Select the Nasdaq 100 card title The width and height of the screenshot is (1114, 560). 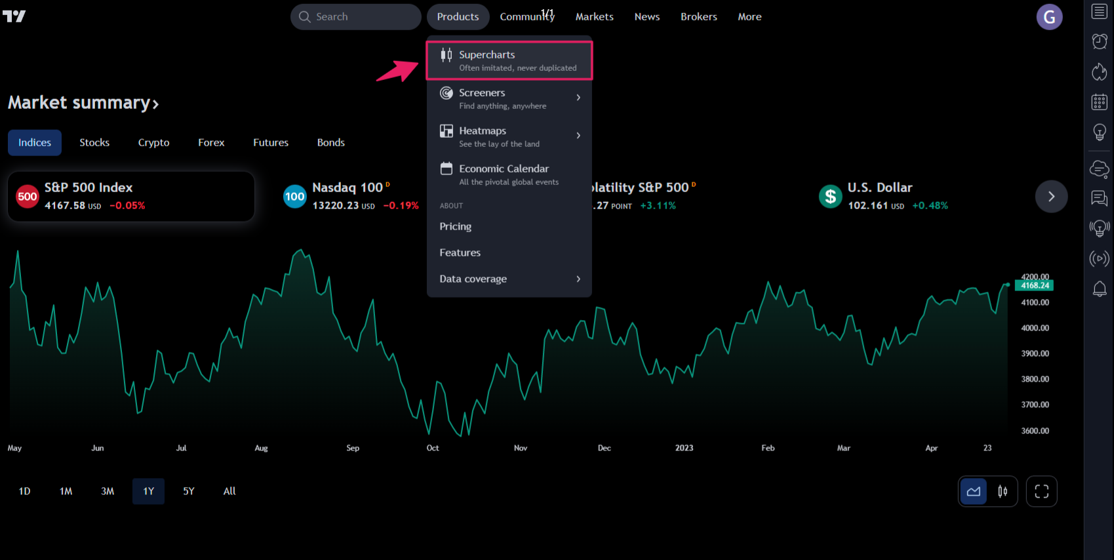click(348, 188)
